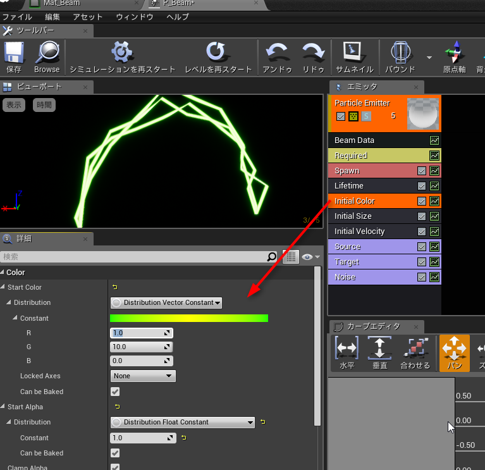Open the Beam Data curve graph icon
The image size is (485, 470).
click(434, 140)
